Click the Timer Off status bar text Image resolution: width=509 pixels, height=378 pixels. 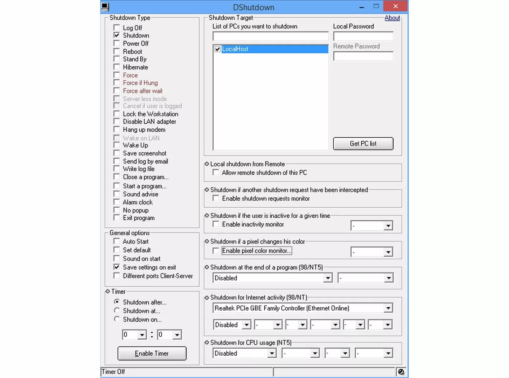[x=114, y=372]
